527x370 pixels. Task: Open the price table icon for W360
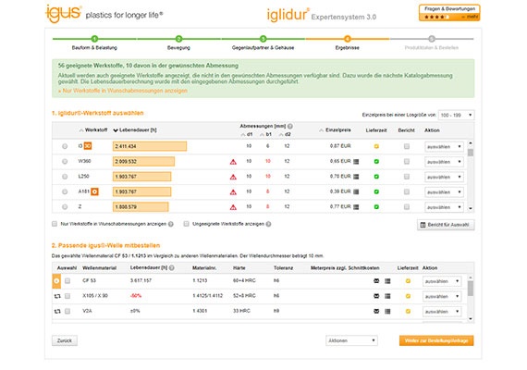click(356, 162)
